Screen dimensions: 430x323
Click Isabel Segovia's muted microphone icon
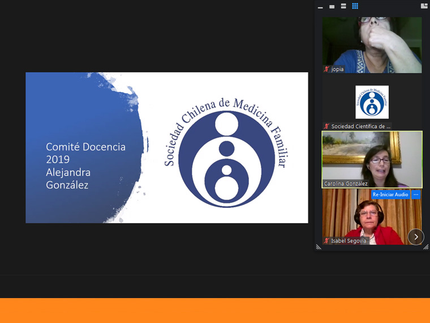326,241
